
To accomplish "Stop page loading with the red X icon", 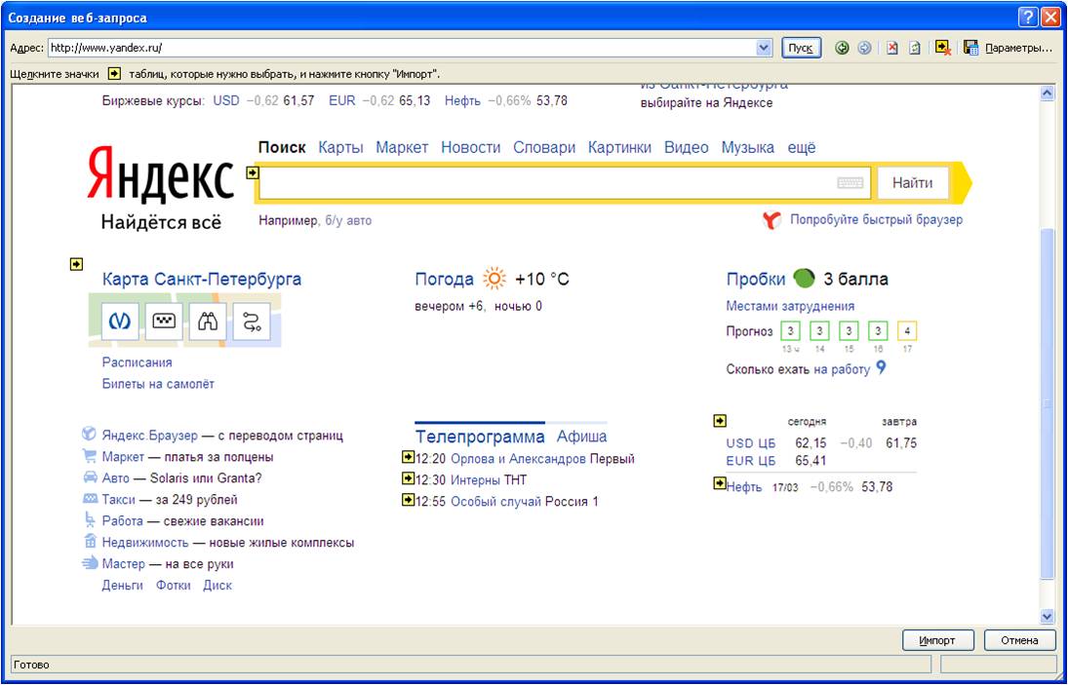I will (x=892, y=49).
